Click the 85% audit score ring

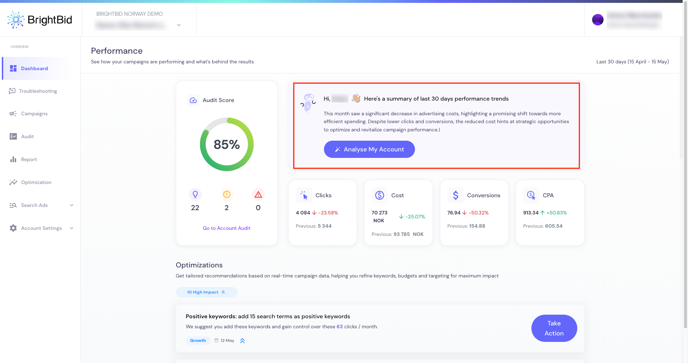pyautogui.click(x=227, y=144)
